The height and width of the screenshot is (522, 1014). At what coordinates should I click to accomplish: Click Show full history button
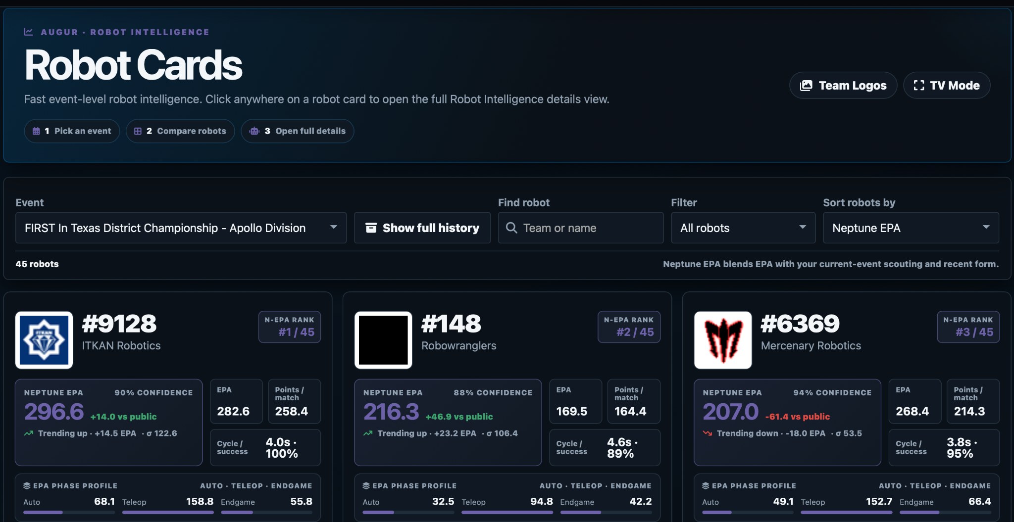tap(422, 228)
